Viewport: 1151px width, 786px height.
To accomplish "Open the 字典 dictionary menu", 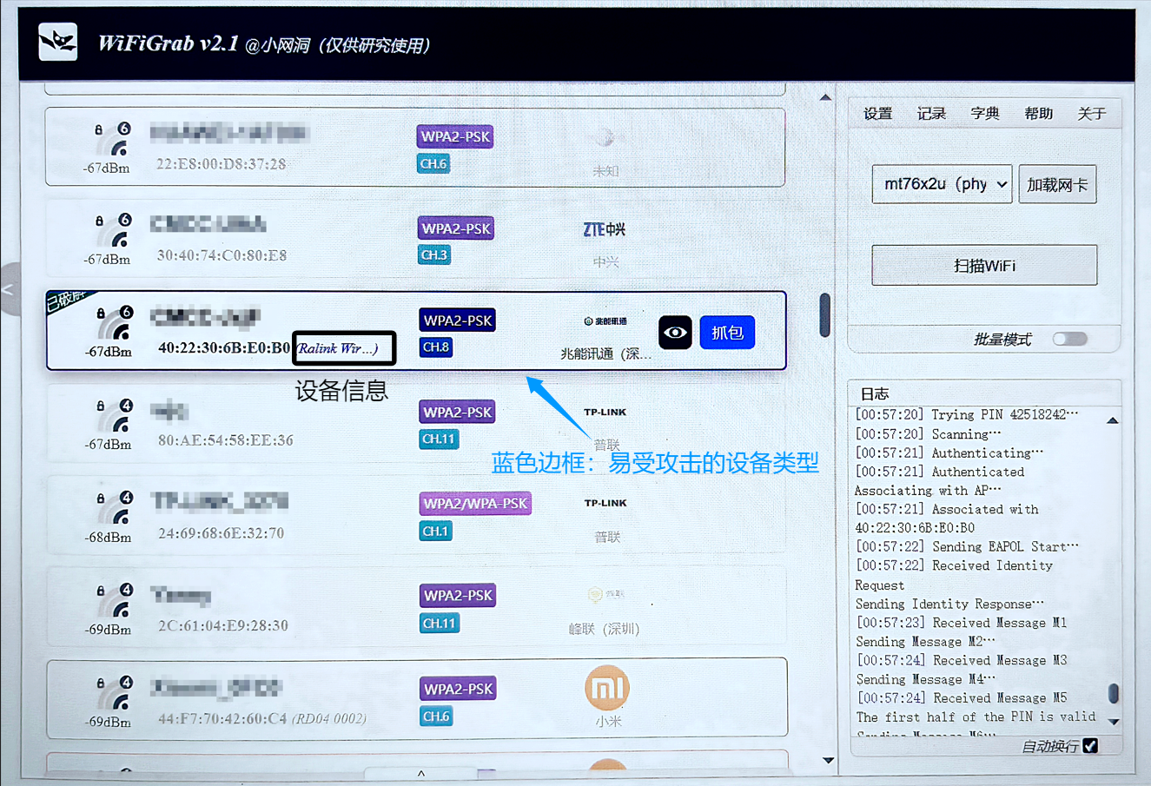I will point(985,114).
